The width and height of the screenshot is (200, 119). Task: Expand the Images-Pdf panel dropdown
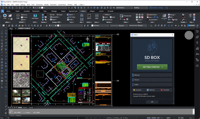tap(57, 22)
